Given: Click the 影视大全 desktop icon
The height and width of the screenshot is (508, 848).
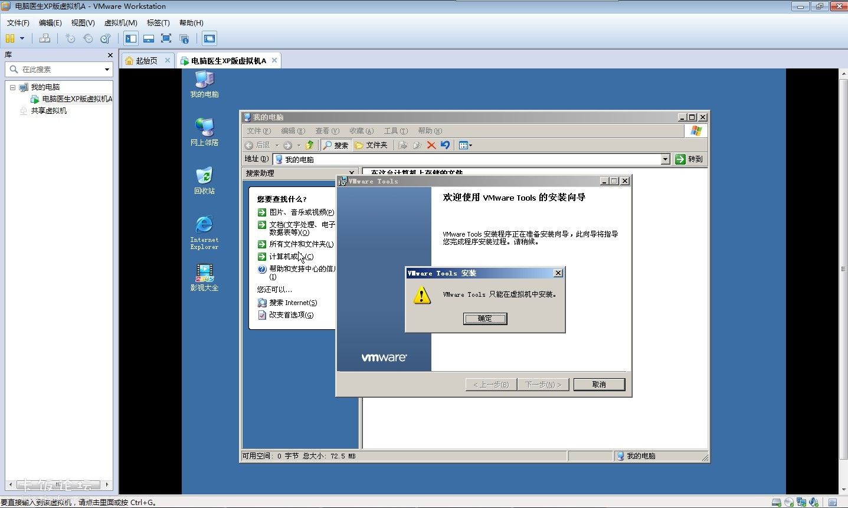Looking at the screenshot, I should click(x=205, y=277).
